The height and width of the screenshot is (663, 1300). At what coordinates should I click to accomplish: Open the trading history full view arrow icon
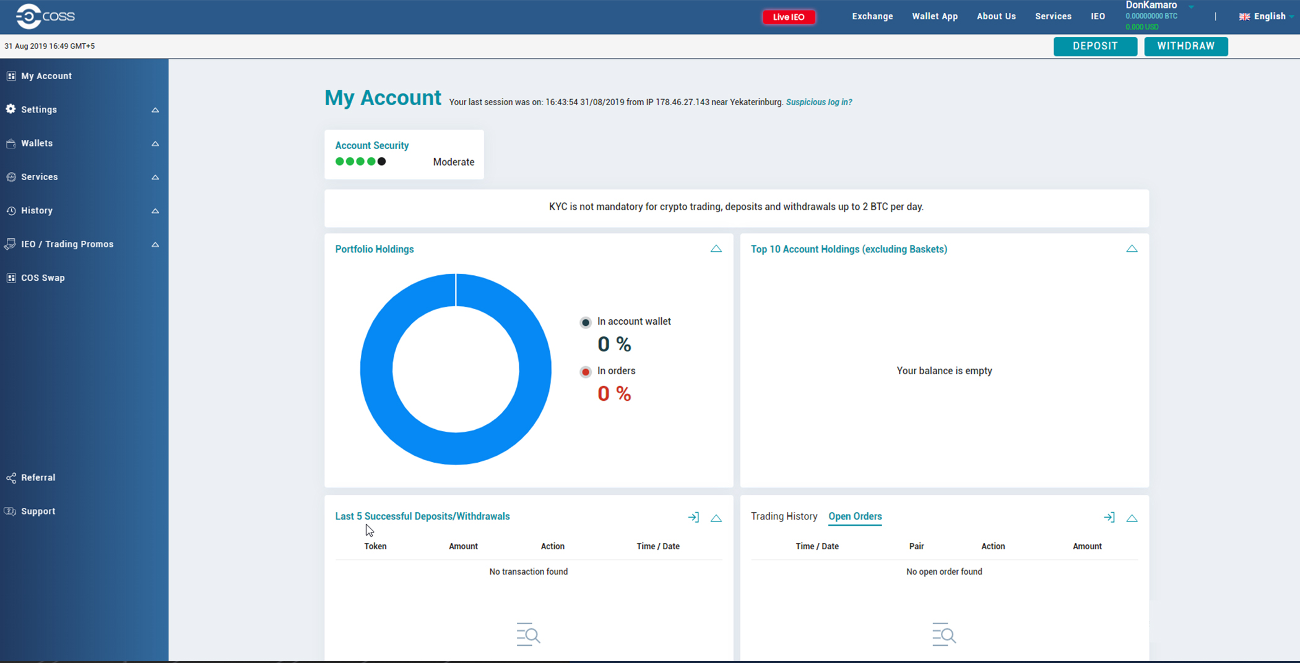[1109, 517]
